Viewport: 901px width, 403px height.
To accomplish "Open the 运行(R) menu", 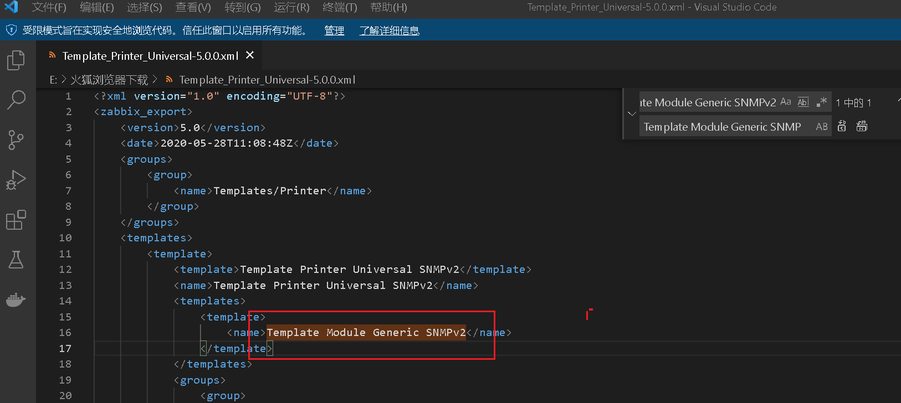I will [x=291, y=7].
